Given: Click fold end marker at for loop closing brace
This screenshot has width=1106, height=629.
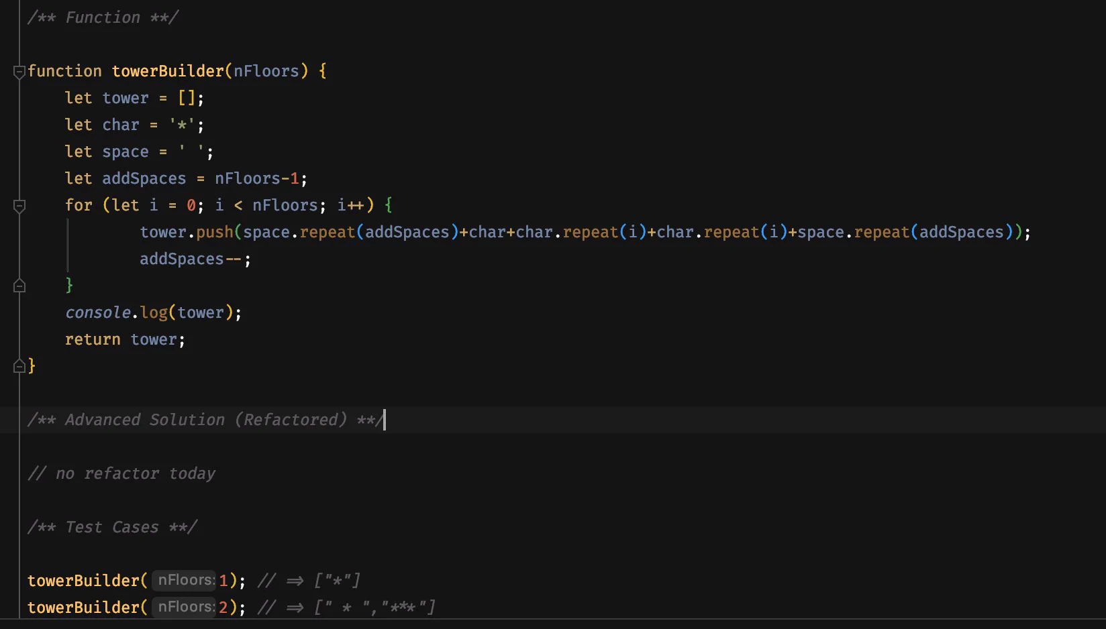Looking at the screenshot, I should (x=19, y=286).
